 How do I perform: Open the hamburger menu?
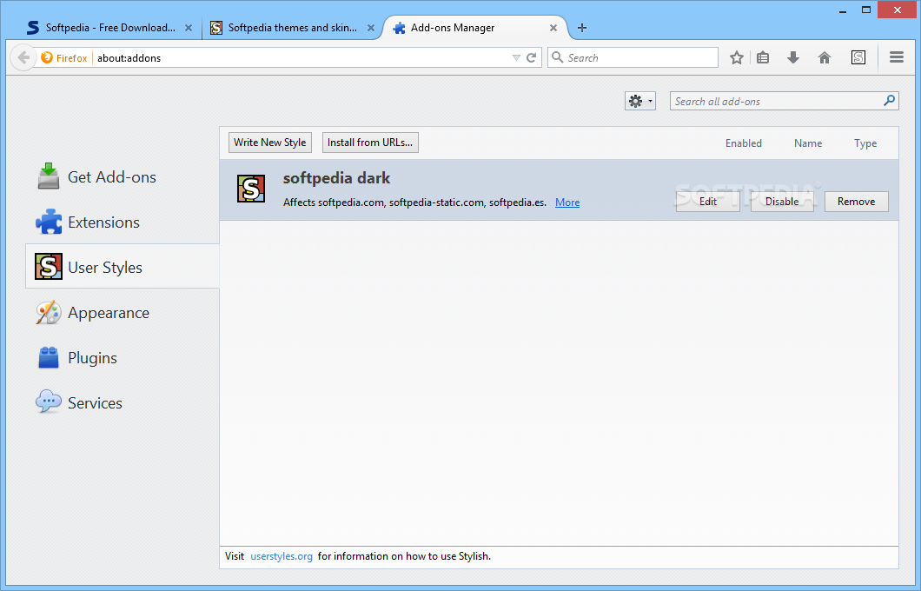(x=897, y=57)
